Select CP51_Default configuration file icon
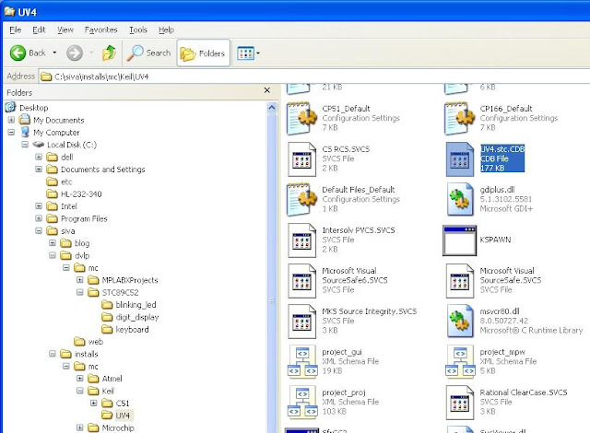This screenshot has height=433, width=590. tap(301, 118)
